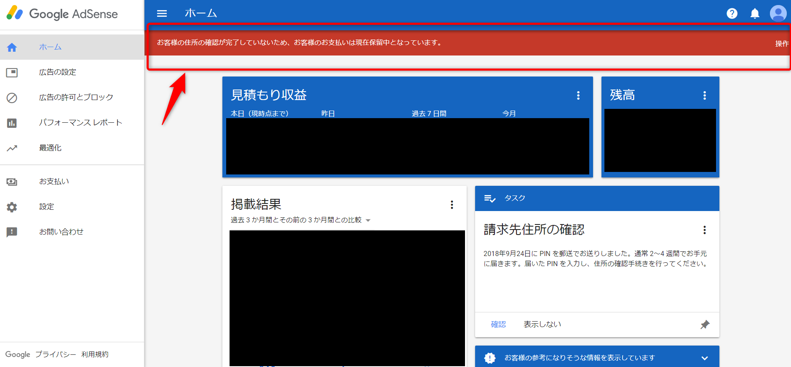
Task: Click the 今月 column label
Action: [509, 114]
